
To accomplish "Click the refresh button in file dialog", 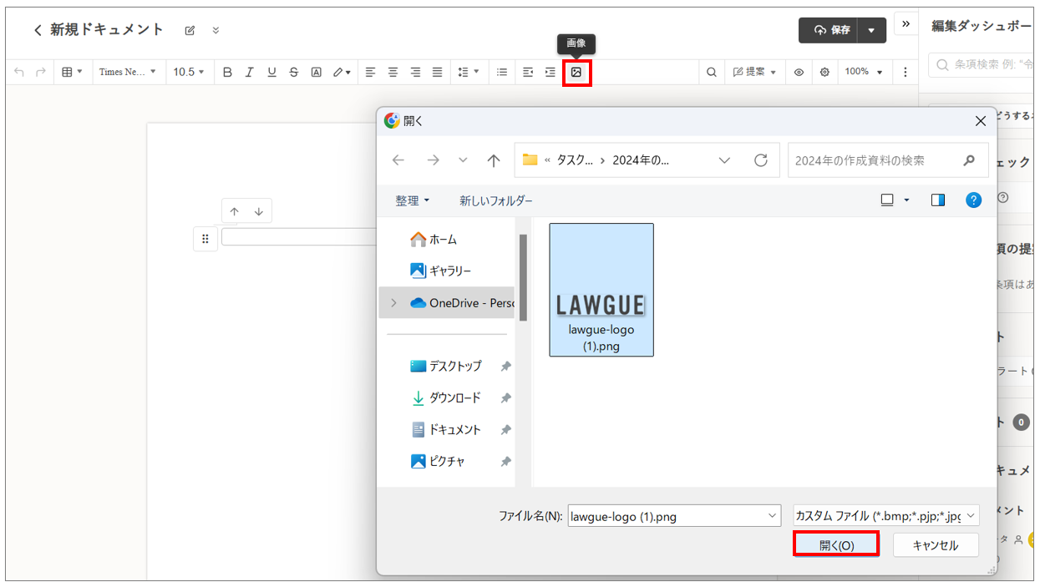I will tap(760, 160).
